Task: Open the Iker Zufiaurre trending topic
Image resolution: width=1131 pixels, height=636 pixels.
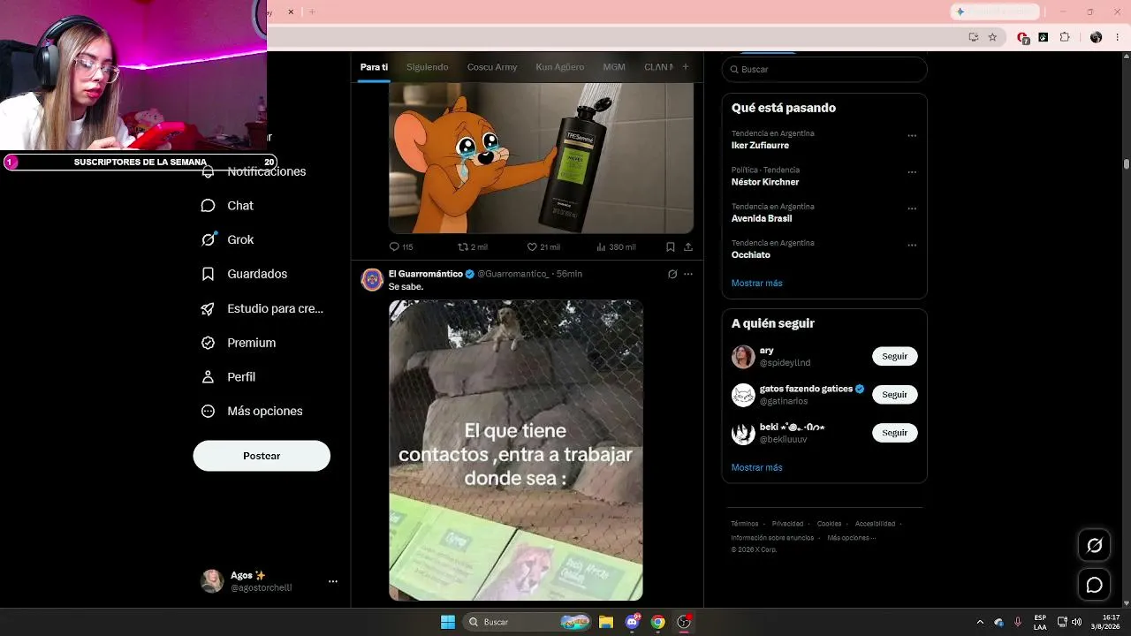Action: pyautogui.click(x=760, y=146)
